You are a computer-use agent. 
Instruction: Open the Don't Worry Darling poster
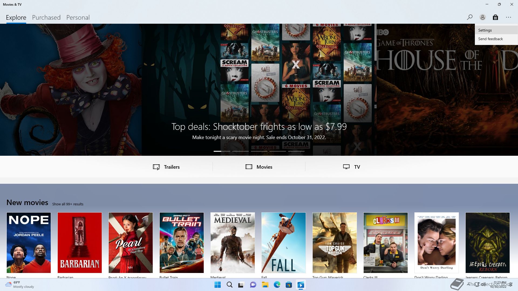click(x=437, y=243)
